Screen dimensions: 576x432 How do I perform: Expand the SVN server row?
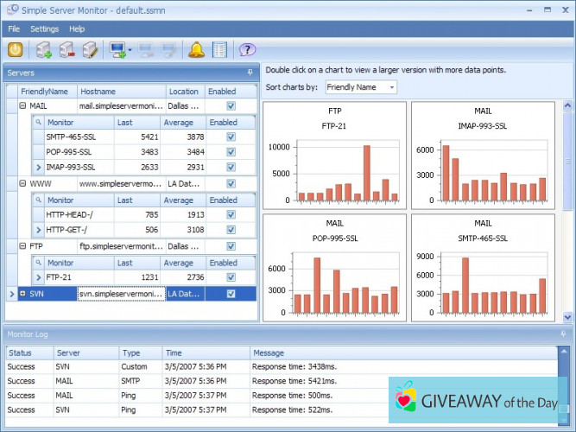[x=22, y=294]
